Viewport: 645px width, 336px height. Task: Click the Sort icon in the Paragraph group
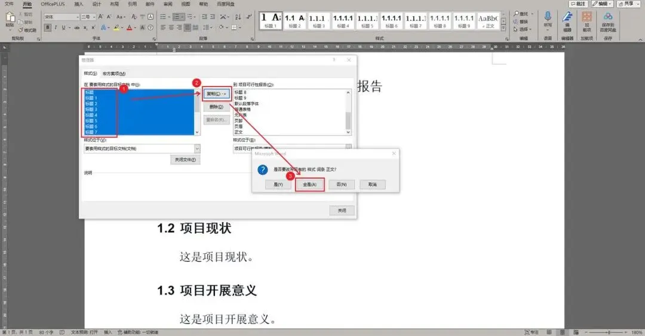[x=238, y=17]
